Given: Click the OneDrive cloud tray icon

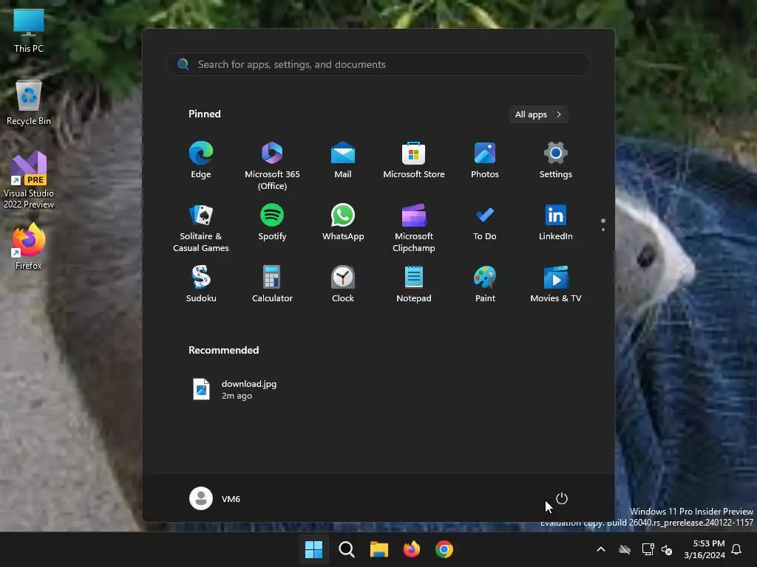Looking at the screenshot, I should tap(625, 549).
